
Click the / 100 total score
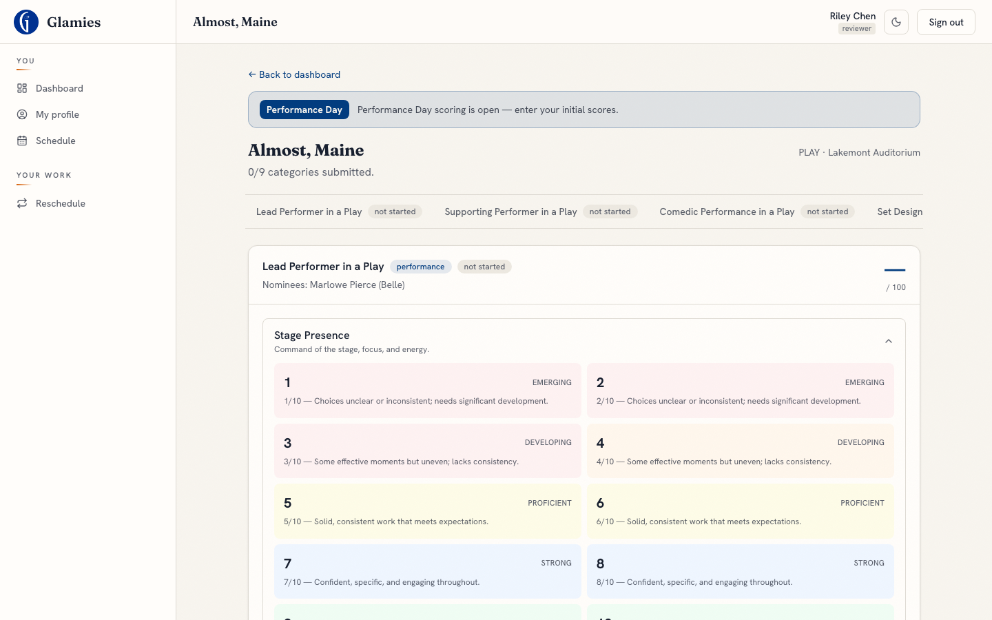896,287
